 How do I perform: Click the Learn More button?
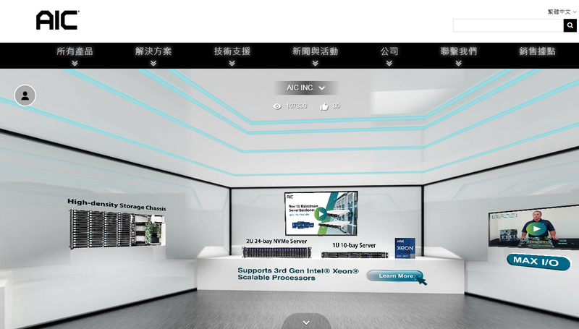[x=395, y=276]
